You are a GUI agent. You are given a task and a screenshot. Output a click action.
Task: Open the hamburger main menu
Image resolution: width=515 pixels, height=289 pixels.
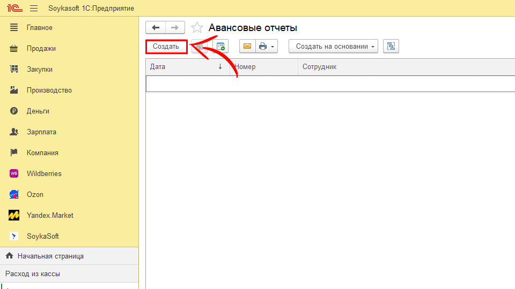[34, 9]
